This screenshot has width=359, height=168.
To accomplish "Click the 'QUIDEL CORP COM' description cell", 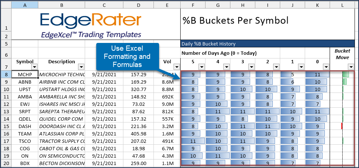I will click(62, 119).
